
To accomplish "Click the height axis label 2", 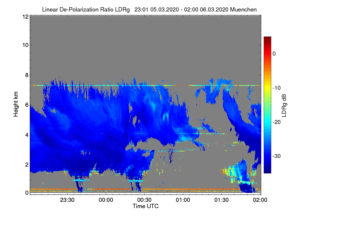I will [27, 165].
